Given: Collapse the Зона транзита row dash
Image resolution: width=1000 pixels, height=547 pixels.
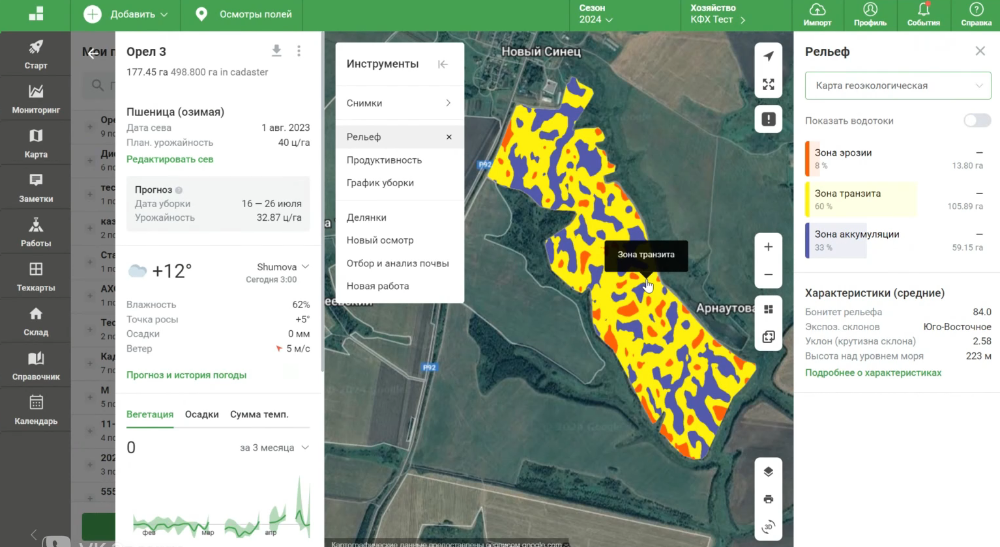Looking at the screenshot, I should click(979, 193).
